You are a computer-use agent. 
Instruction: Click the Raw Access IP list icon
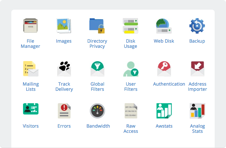pos(131,111)
